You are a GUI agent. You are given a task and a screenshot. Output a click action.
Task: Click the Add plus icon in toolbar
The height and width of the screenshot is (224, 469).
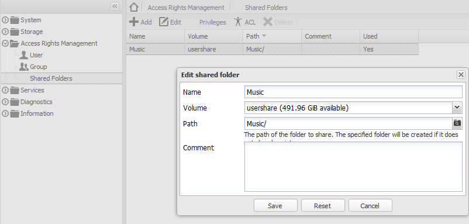point(134,22)
